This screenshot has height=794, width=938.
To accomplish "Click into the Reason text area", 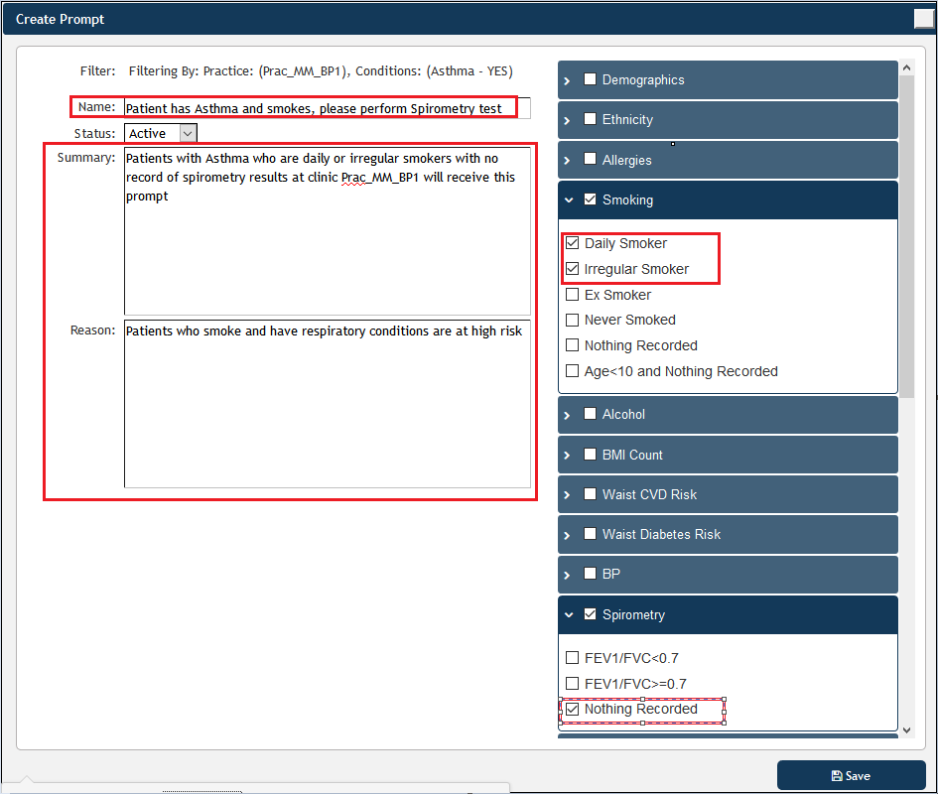I will pos(328,404).
